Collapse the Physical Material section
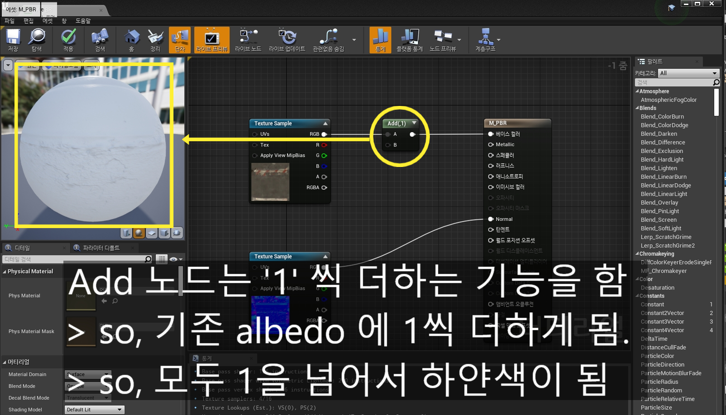 tap(5, 272)
